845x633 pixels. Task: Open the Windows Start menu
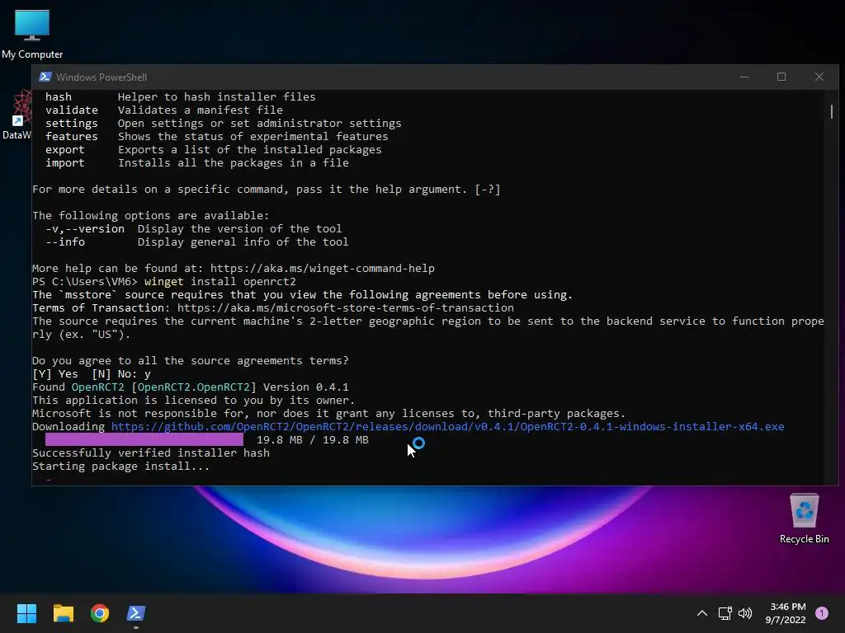tap(26, 613)
